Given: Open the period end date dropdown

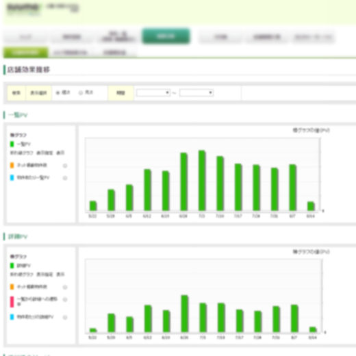Looking at the screenshot, I should click(x=196, y=92).
